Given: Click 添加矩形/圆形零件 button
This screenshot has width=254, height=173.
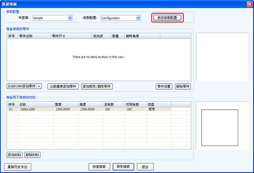Looking at the screenshot, I should (97, 86).
